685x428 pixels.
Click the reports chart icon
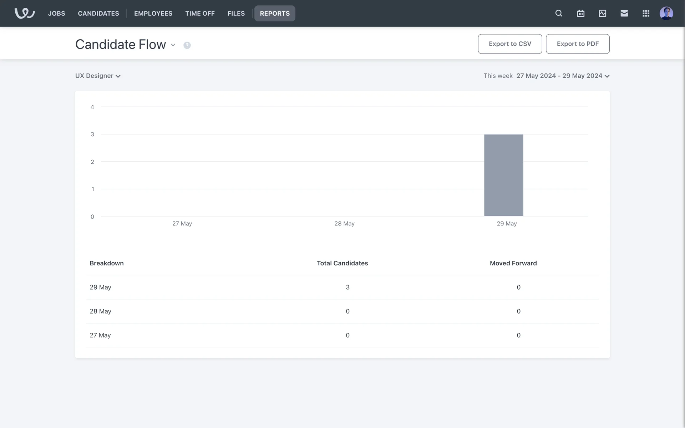click(602, 13)
